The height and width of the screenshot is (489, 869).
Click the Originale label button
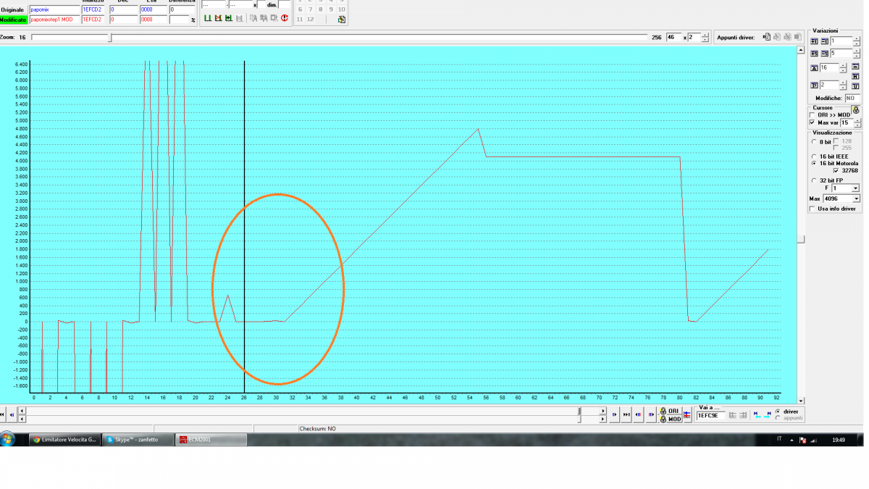tap(14, 9)
